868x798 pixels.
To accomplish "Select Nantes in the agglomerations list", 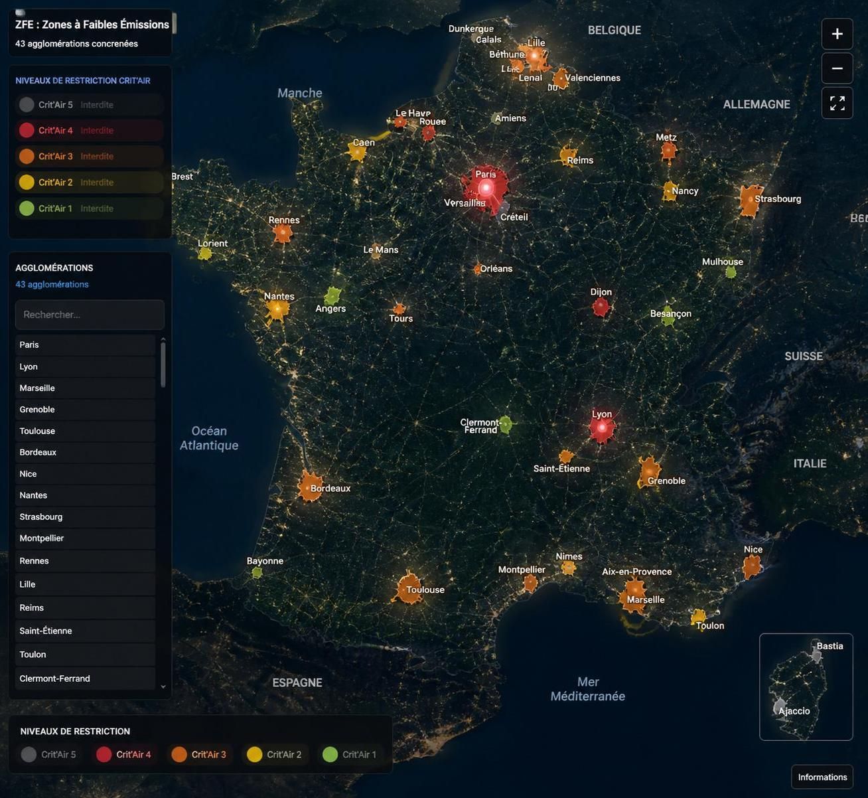I will [x=85, y=495].
